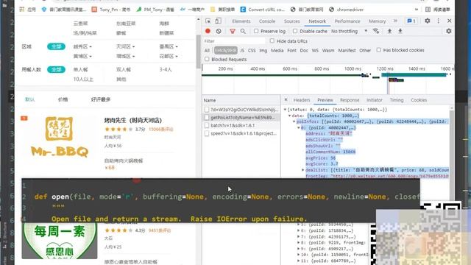This screenshot has height=265, width=471.
Task: Activate the DevTools inspect element picker icon
Action: [x=208, y=21]
